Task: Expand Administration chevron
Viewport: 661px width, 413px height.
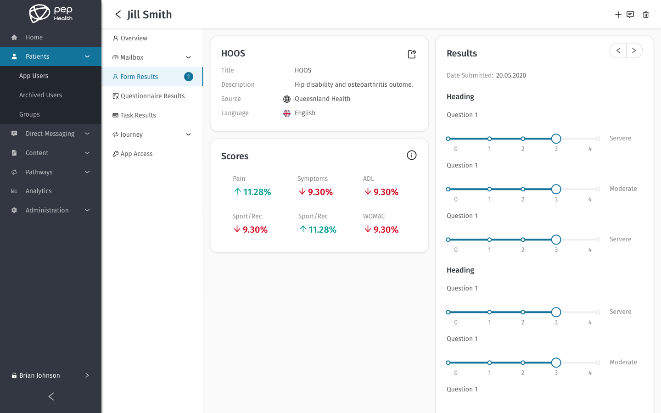Action: coord(87,210)
